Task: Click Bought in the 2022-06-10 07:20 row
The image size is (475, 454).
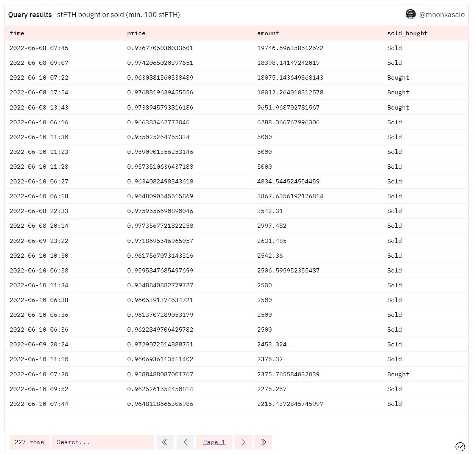Action: (398, 374)
